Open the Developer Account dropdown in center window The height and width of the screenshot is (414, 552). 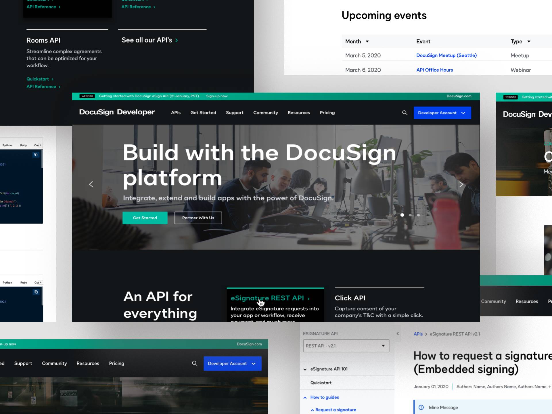442,113
